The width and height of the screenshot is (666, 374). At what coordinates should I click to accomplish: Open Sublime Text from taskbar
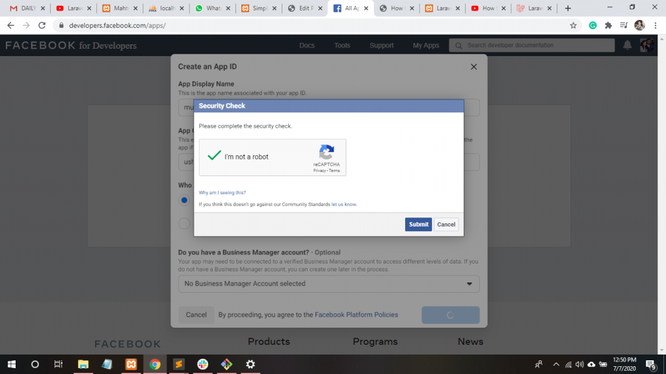coord(179,364)
